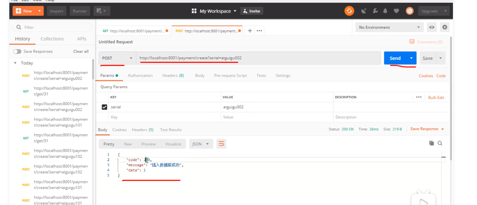
Task: Open the Send button dropdown arrow
Action: click(x=411, y=58)
